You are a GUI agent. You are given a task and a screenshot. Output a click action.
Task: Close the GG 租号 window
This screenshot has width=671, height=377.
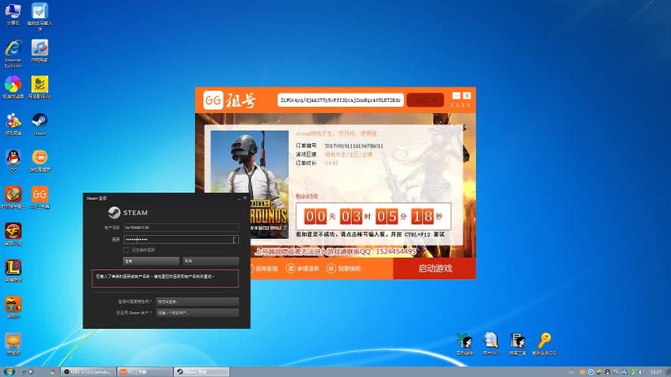(x=467, y=96)
